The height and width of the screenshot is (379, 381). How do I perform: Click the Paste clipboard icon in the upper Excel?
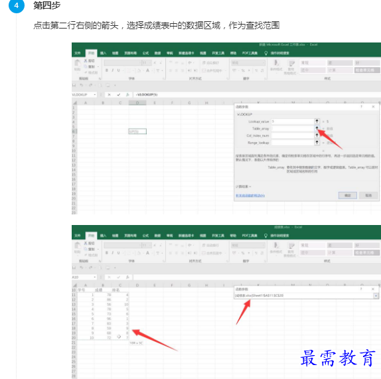click(x=77, y=63)
